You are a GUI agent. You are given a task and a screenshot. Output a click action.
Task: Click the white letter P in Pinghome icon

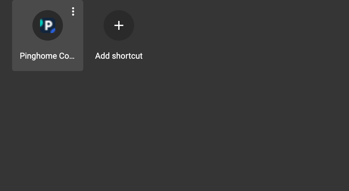[x=49, y=25]
